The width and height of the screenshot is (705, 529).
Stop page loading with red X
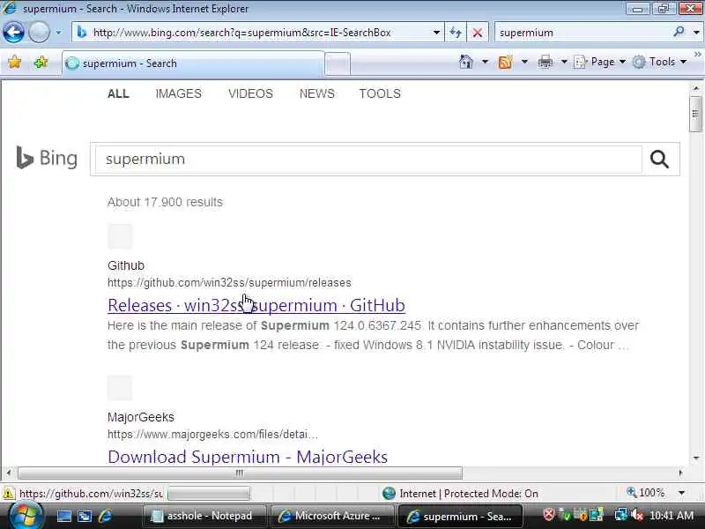(478, 33)
